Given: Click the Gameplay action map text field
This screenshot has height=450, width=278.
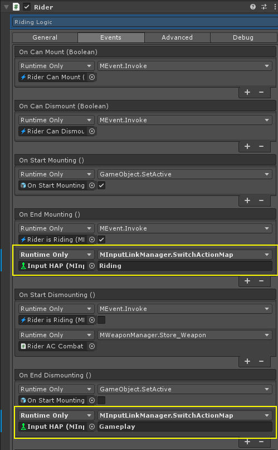Looking at the screenshot, I should pos(184,427).
